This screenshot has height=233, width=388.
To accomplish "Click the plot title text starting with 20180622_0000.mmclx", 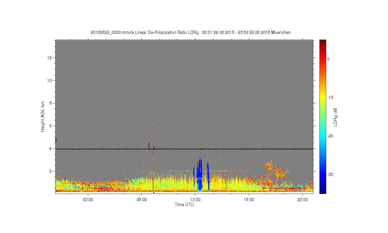I will pyautogui.click(x=191, y=33).
